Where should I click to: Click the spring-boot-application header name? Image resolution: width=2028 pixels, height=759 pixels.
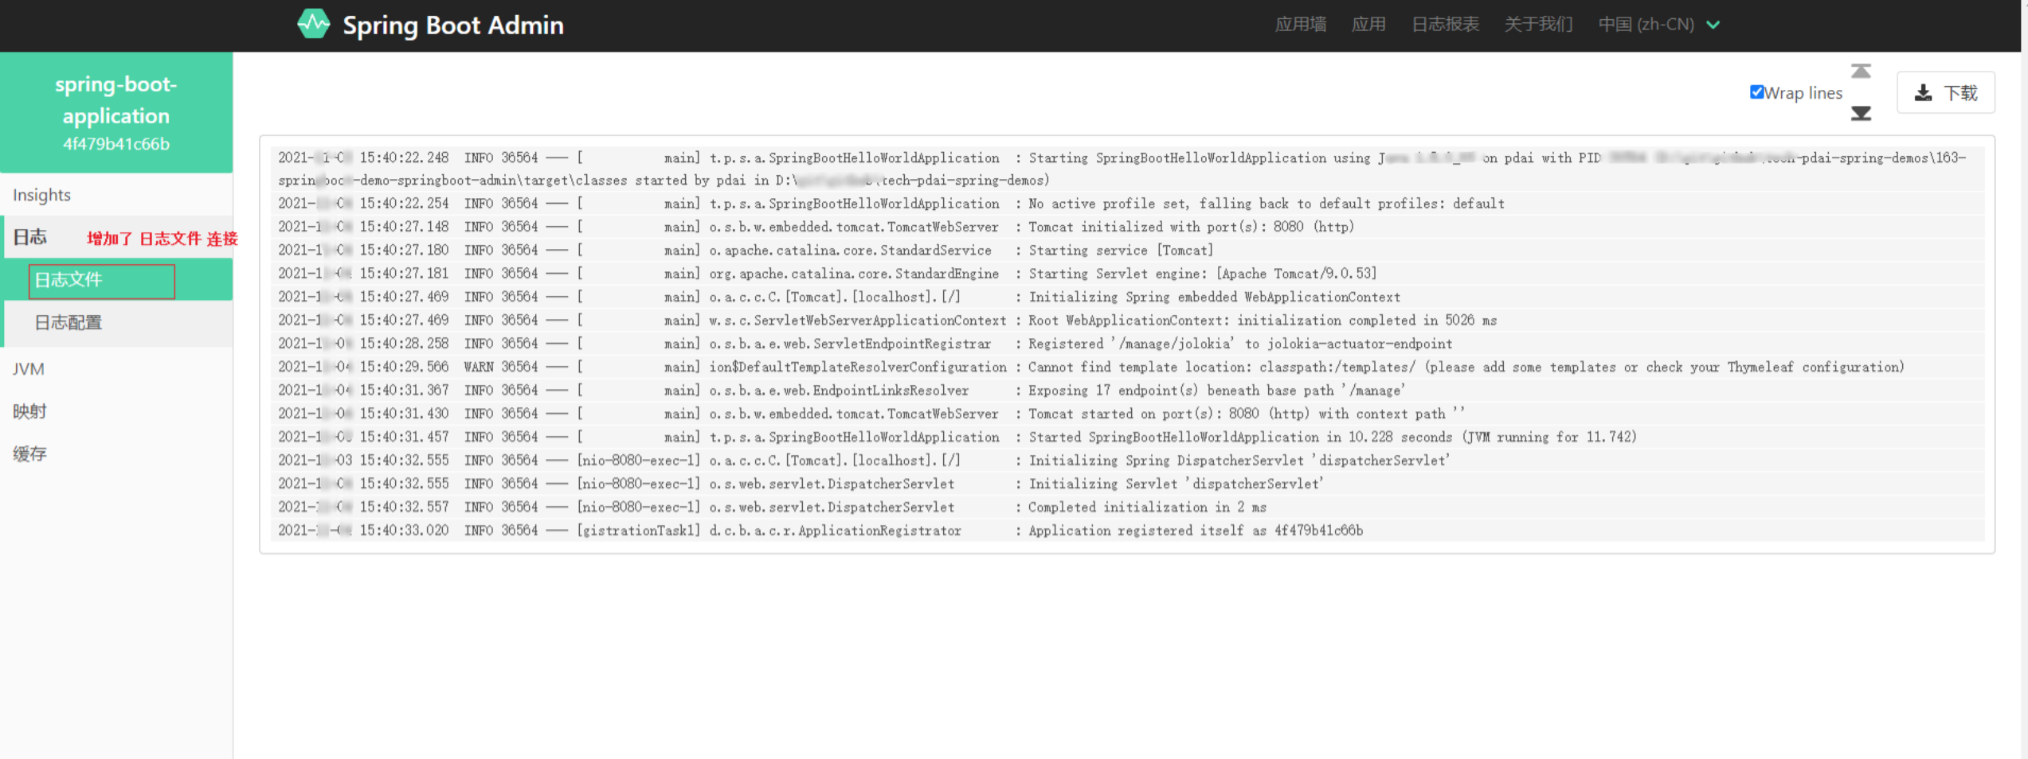click(x=116, y=100)
